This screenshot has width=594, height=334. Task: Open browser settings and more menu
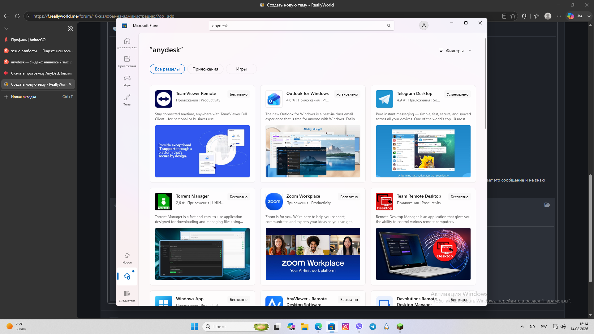coord(559,16)
